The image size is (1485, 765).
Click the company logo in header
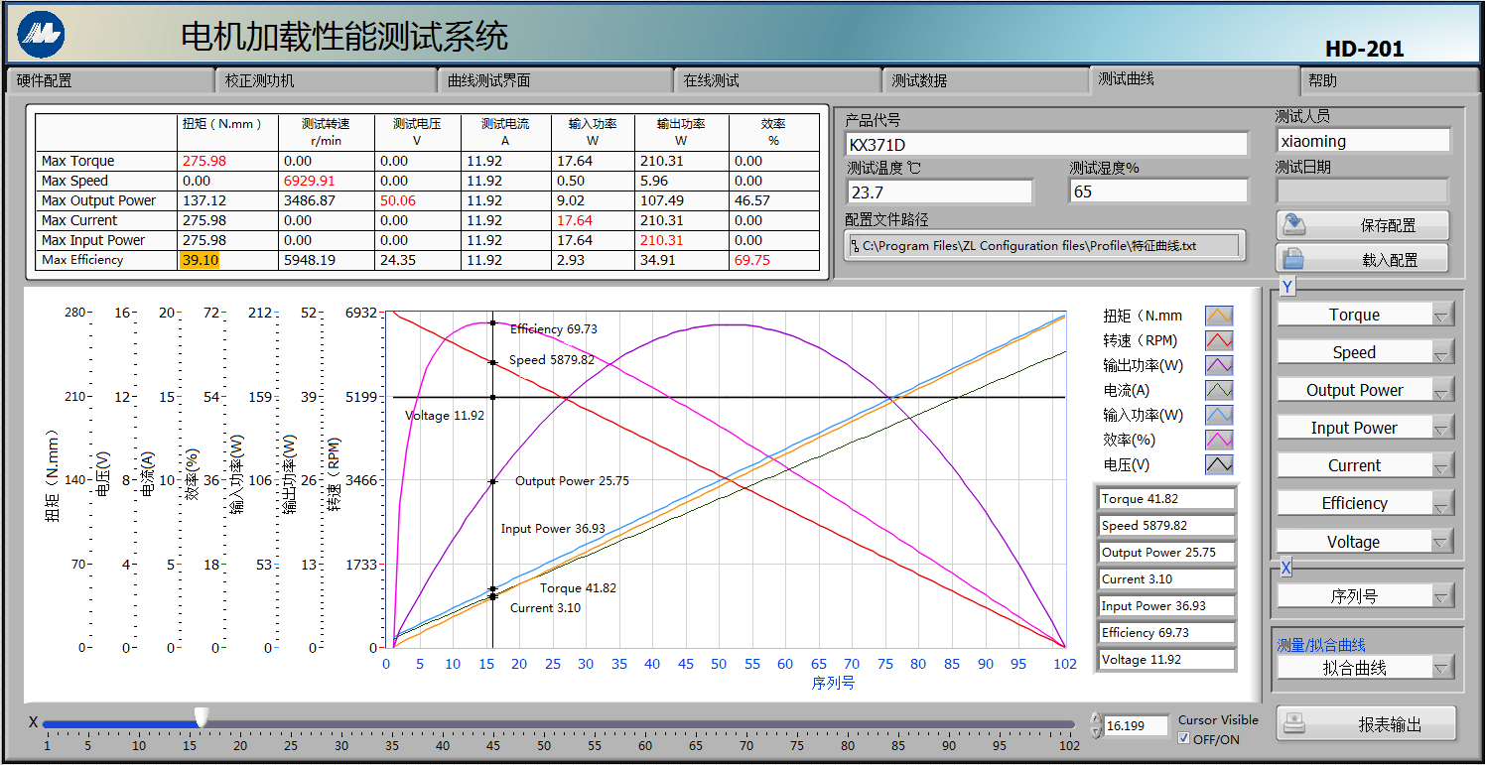tap(41, 36)
